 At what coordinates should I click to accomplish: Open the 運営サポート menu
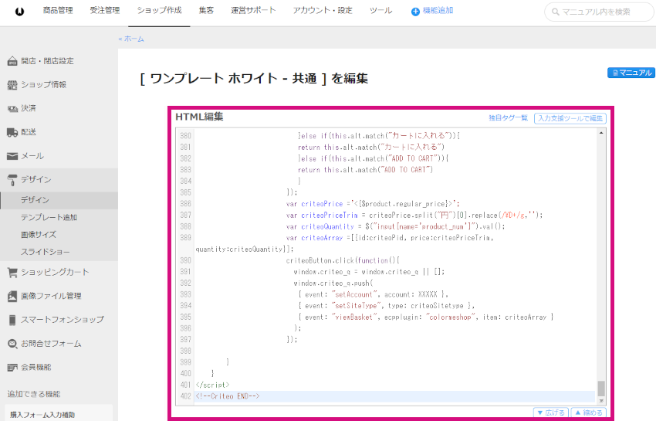(x=253, y=11)
